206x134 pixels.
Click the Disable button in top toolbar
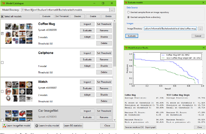click(78, 16)
